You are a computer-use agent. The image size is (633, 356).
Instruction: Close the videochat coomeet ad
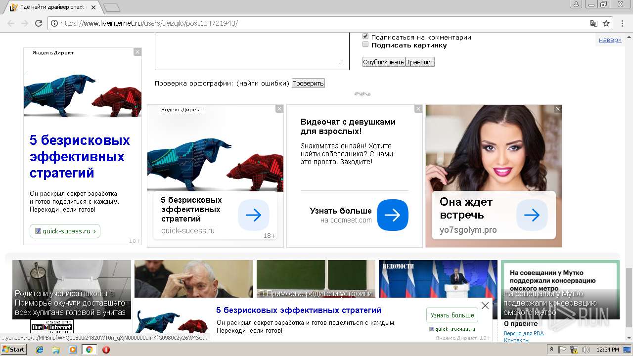(x=418, y=109)
